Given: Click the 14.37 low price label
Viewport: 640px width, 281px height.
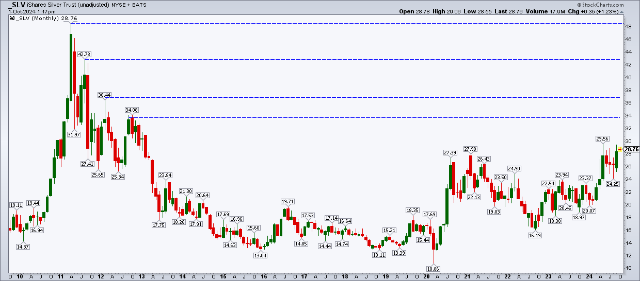Looking at the screenshot, I should [23, 247].
